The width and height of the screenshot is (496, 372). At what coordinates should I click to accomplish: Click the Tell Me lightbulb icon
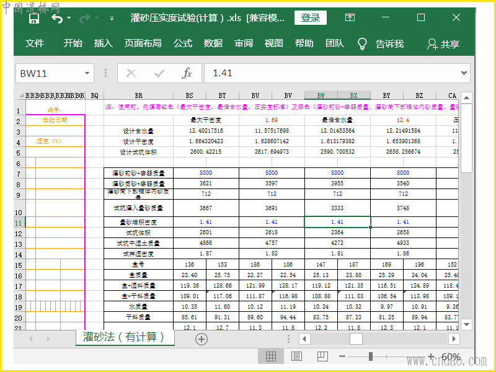(x=363, y=43)
